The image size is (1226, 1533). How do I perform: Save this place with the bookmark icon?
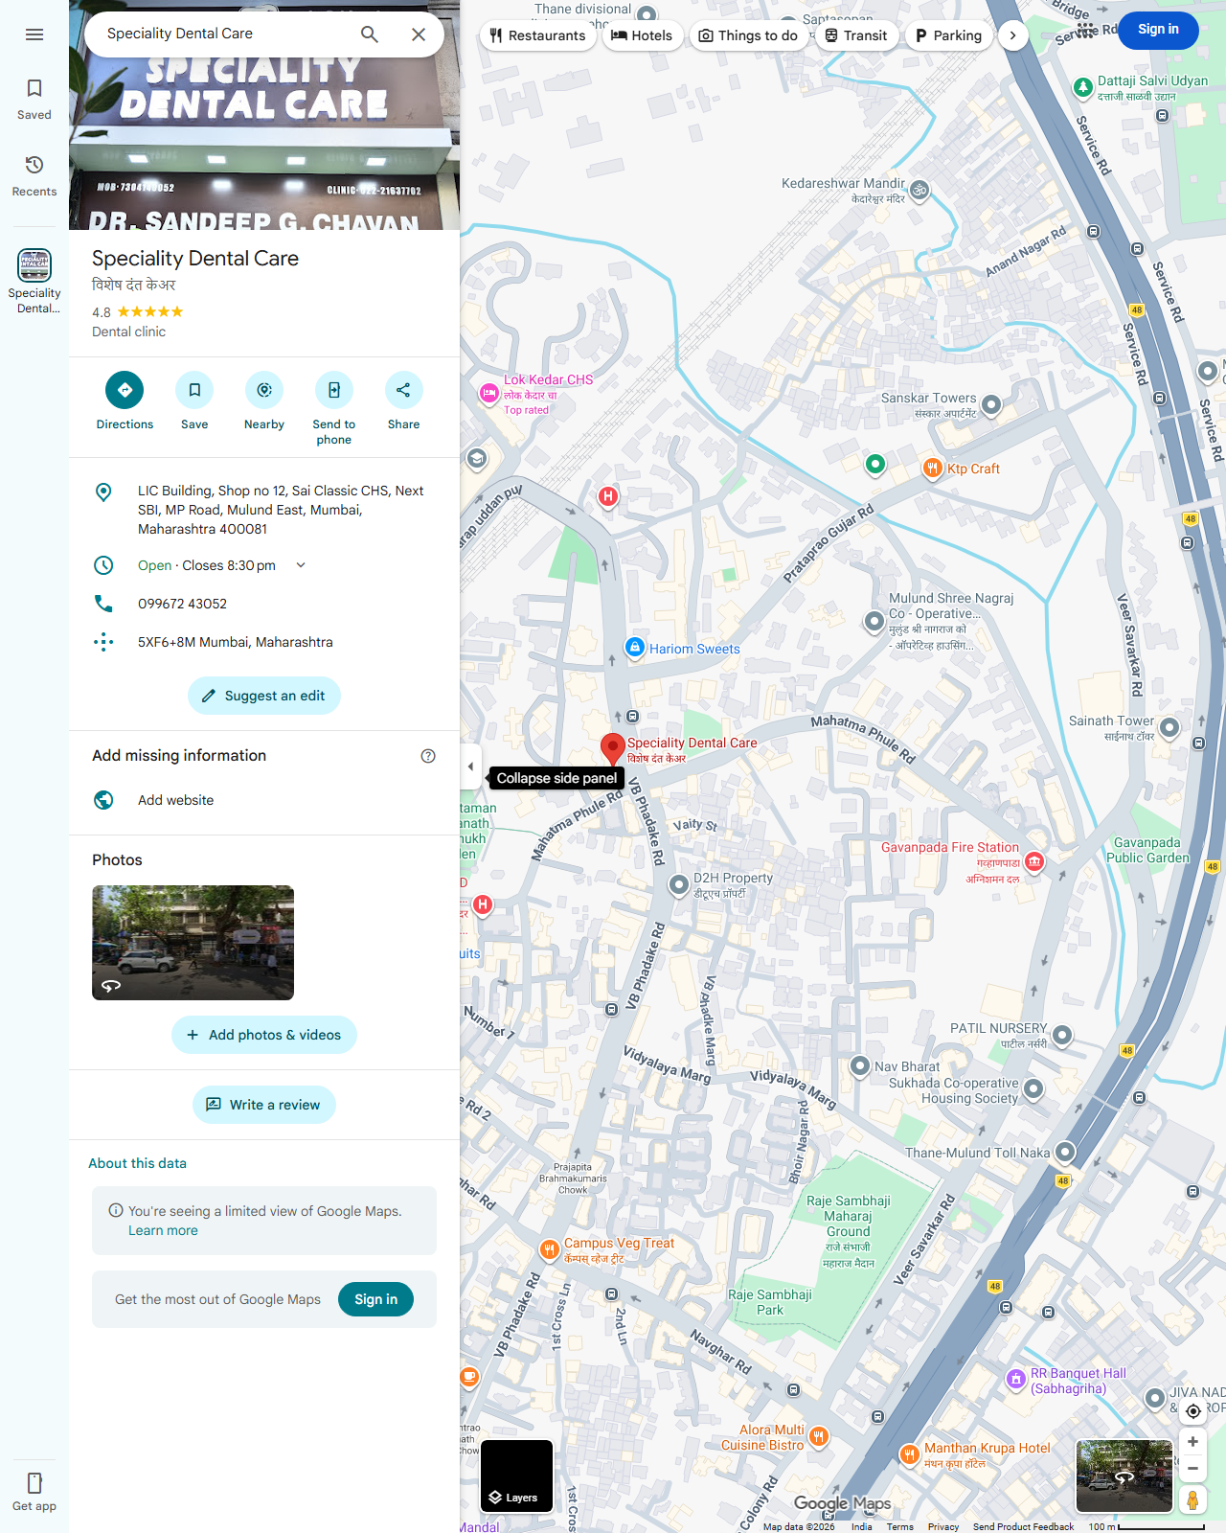194,390
